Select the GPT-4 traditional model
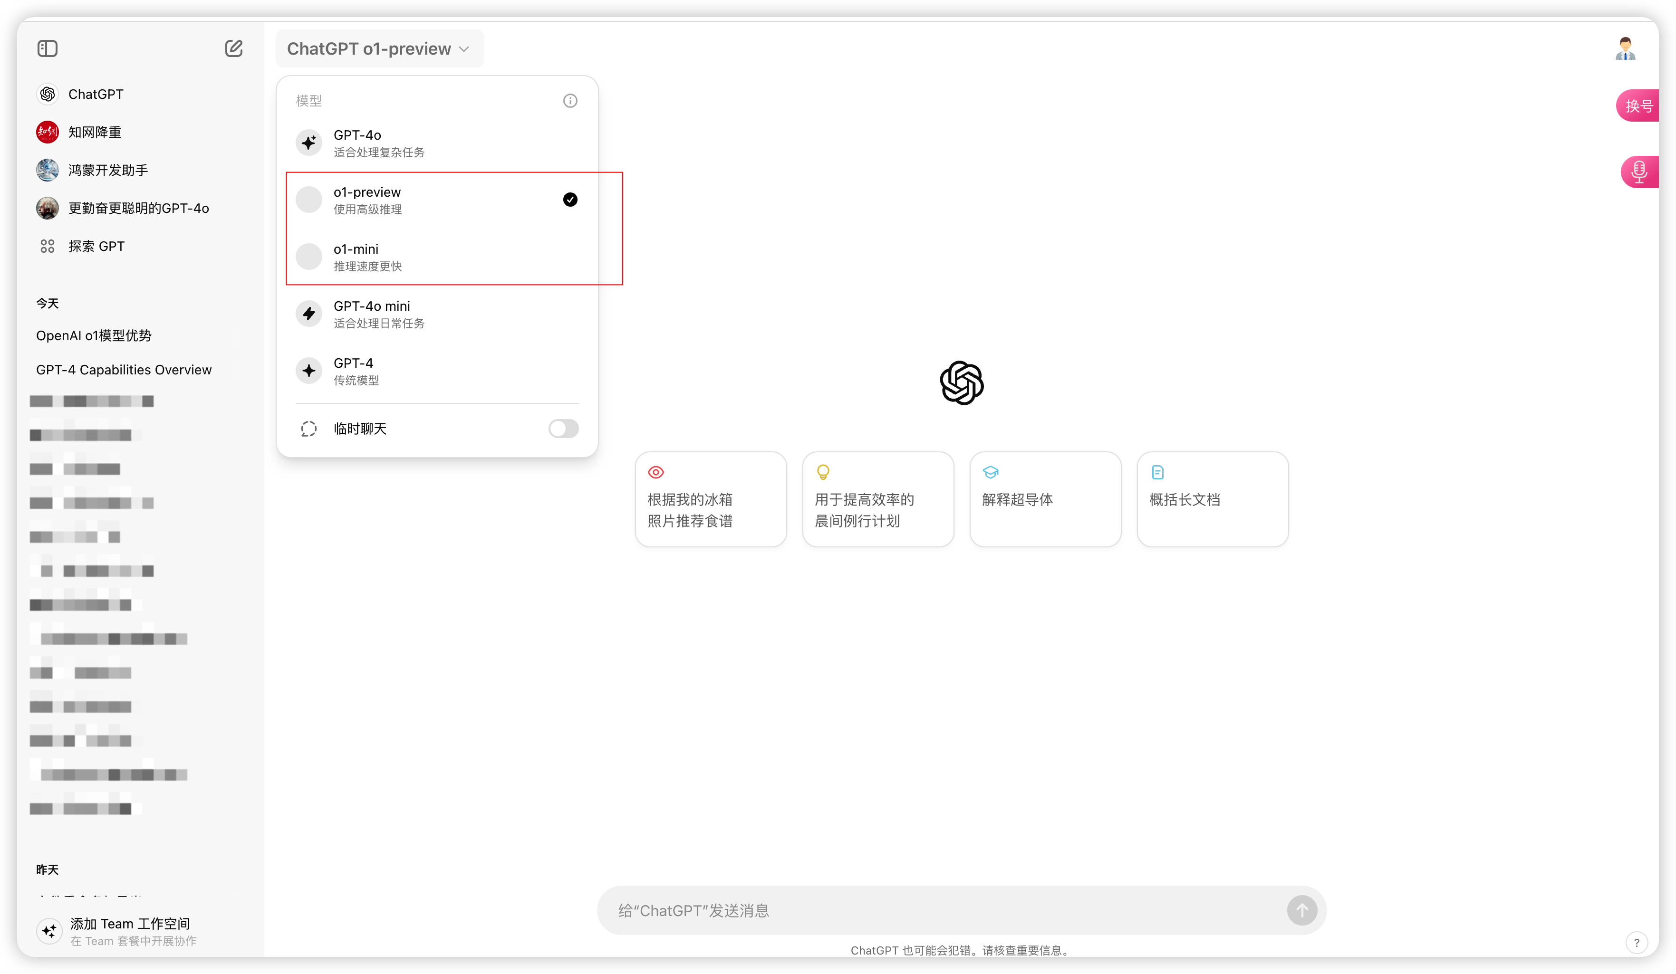The image size is (1676, 974). click(437, 371)
